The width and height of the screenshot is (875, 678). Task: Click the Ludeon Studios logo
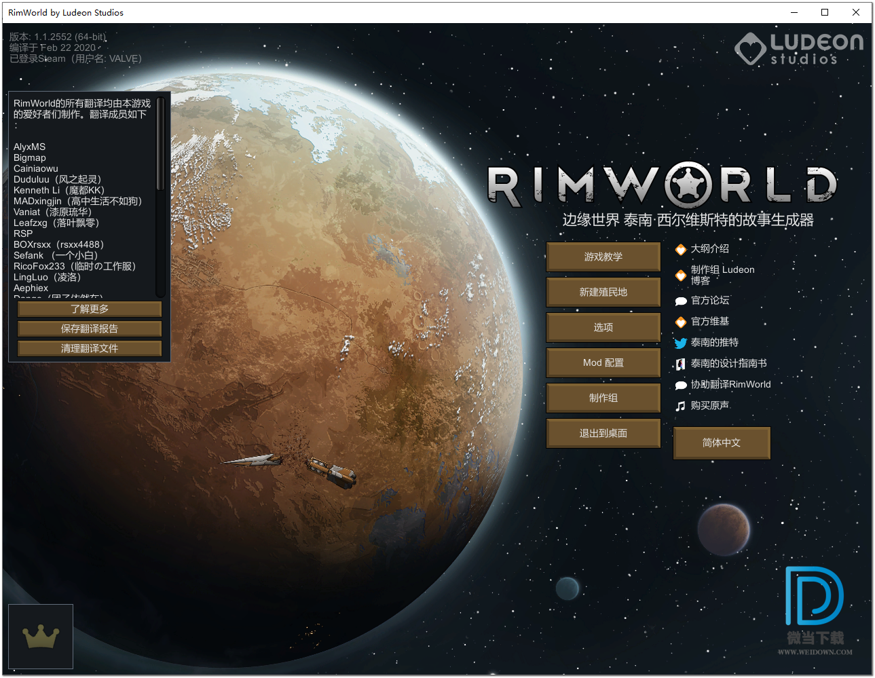coord(799,49)
